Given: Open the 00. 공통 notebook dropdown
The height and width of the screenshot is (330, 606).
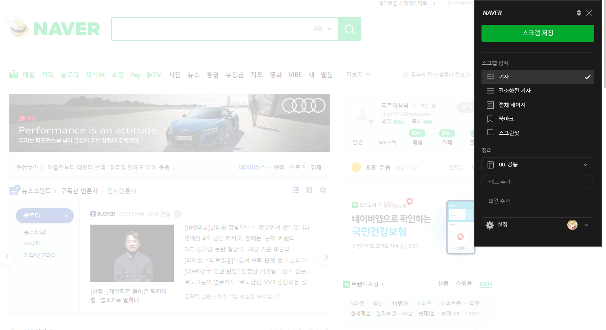Looking at the screenshot, I should point(538,165).
